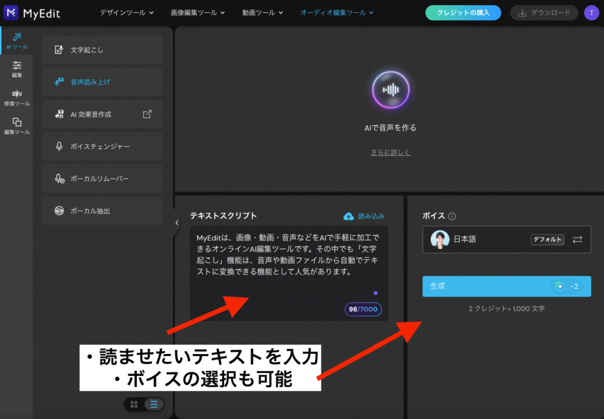The width and height of the screenshot is (604, 419).
Task: Click the デフォルト badge
Action: click(x=547, y=239)
